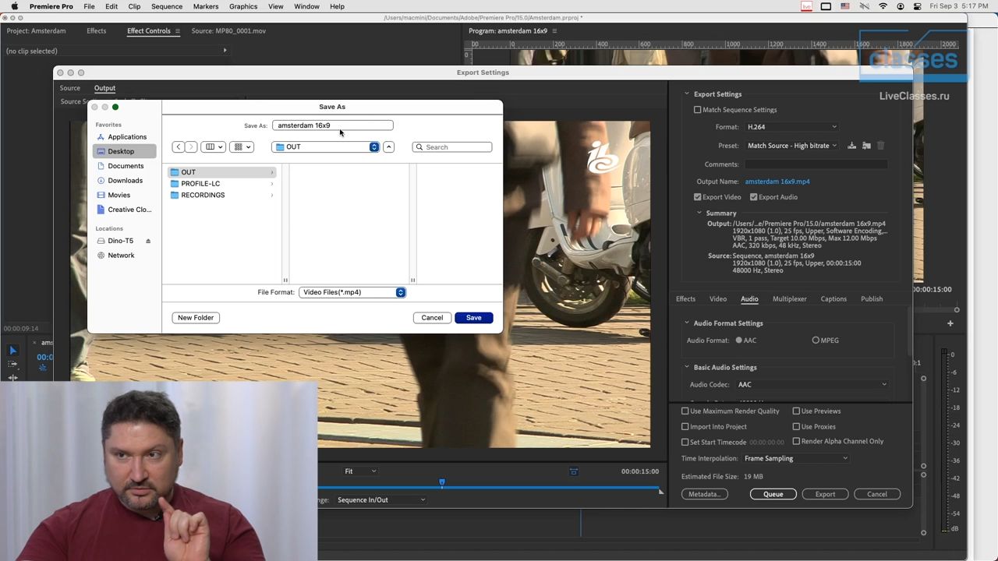998x561 pixels.
Task: Select the MPEG audio format radio button
Action: click(x=816, y=340)
